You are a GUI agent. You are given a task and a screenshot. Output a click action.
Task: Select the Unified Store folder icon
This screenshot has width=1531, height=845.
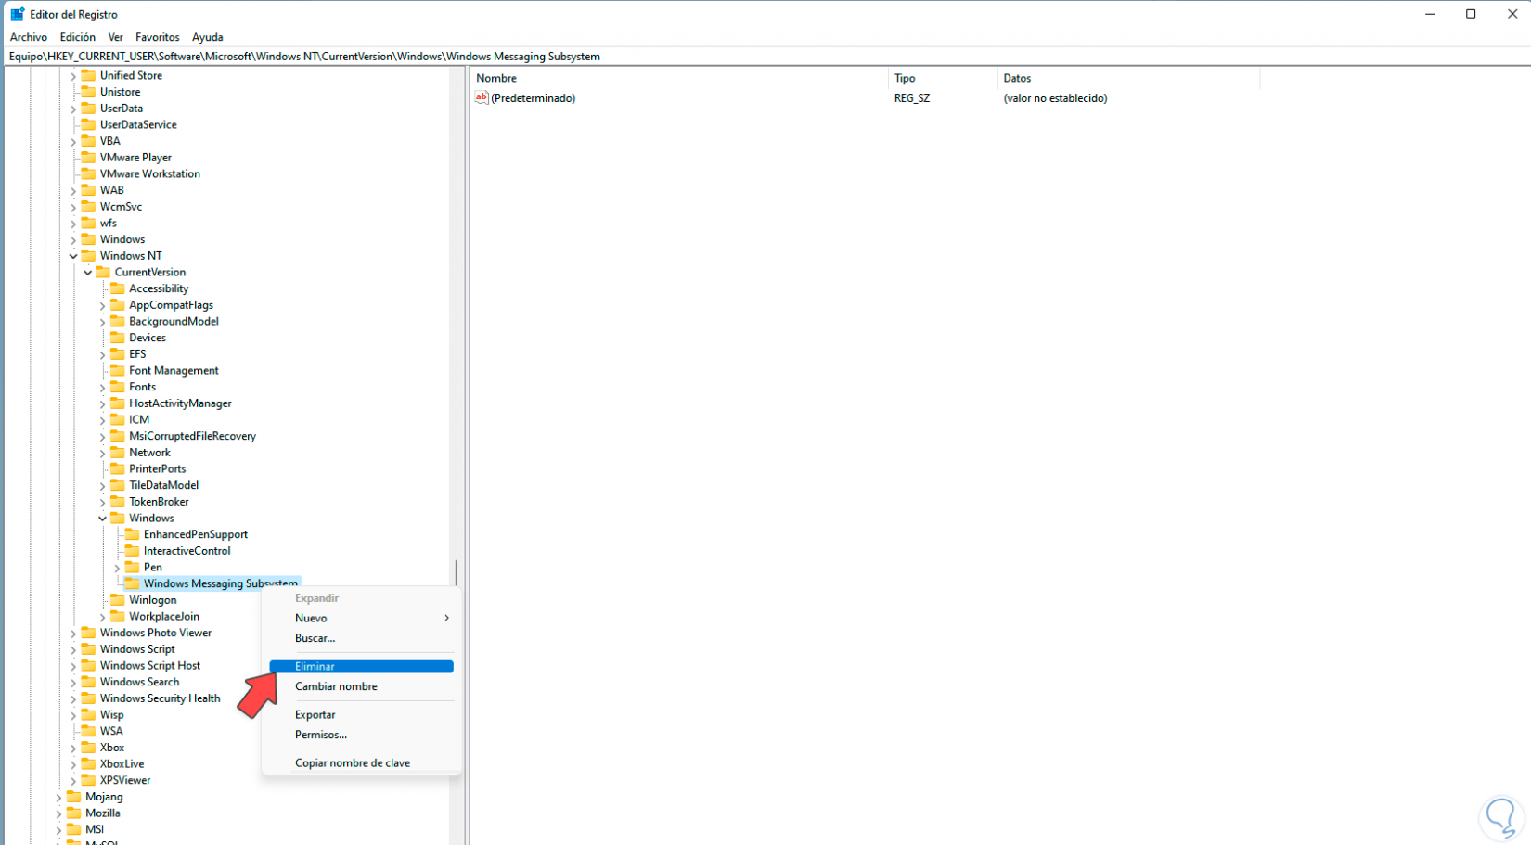(88, 75)
